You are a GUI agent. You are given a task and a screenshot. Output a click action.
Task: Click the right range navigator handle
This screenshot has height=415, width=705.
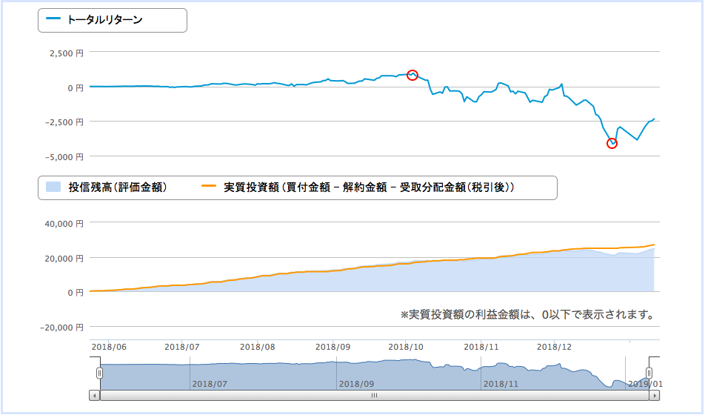[x=649, y=373]
